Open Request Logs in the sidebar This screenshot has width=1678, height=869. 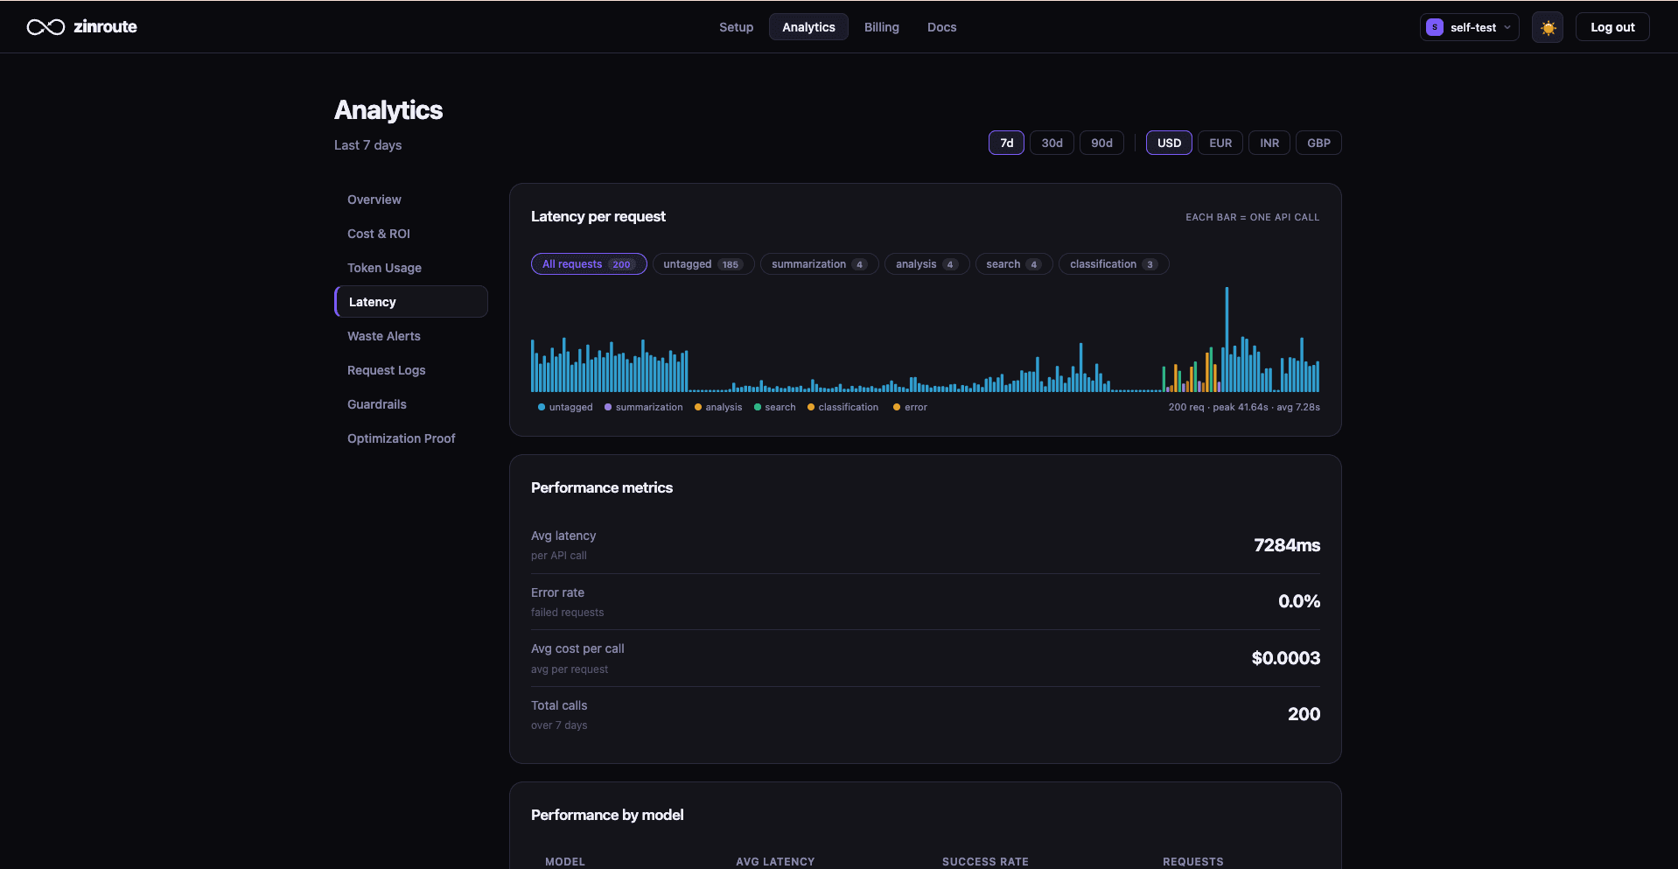tap(386, 369)
